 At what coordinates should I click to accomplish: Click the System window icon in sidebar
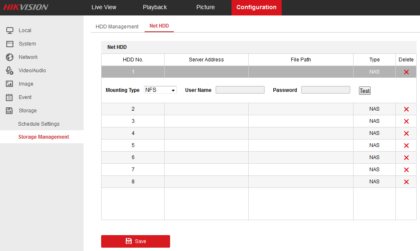pos(10,44)
